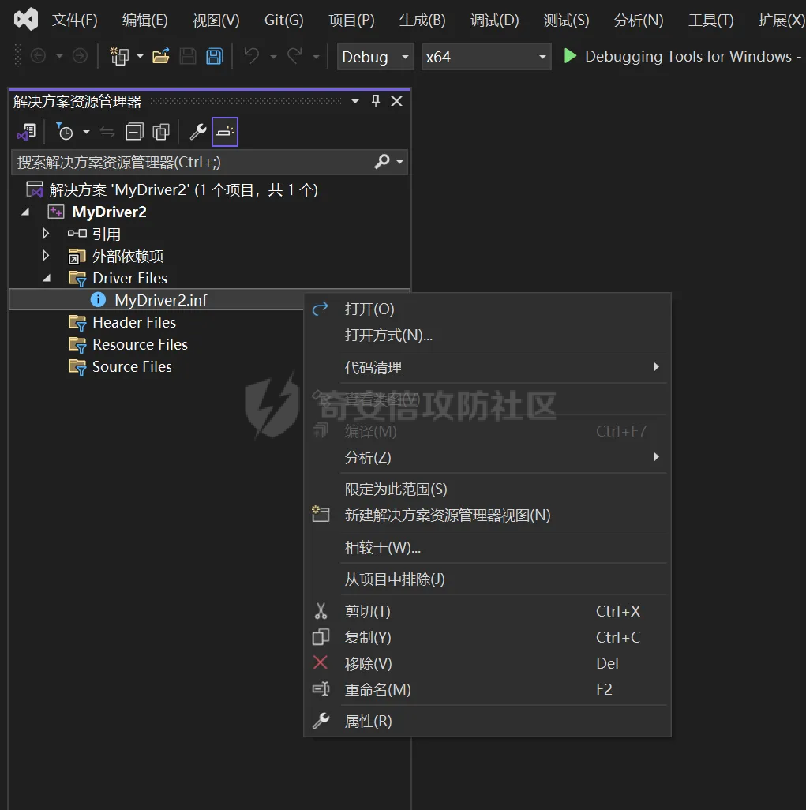Expand the 引用 references node
Screen dimensions: 806x810
(46, 234)
